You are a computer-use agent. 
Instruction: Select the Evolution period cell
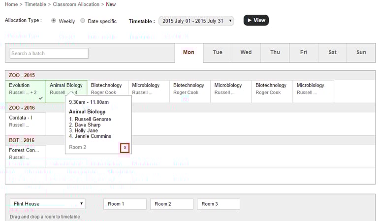[x=26, y=92]
